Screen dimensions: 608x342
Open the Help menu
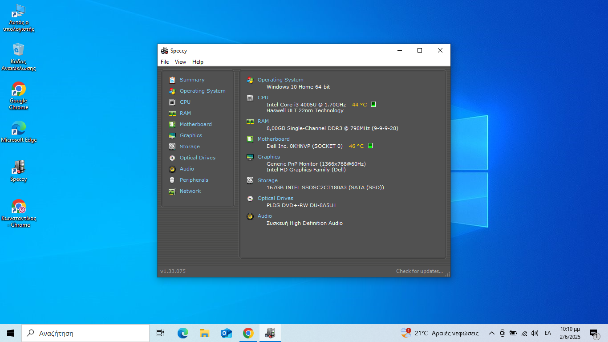point(198,62)
